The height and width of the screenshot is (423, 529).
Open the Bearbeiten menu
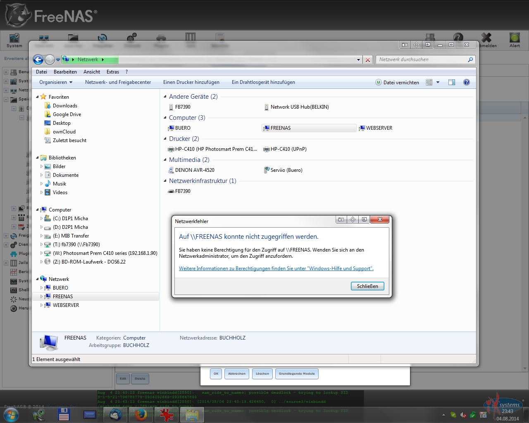tap(65, 72)
